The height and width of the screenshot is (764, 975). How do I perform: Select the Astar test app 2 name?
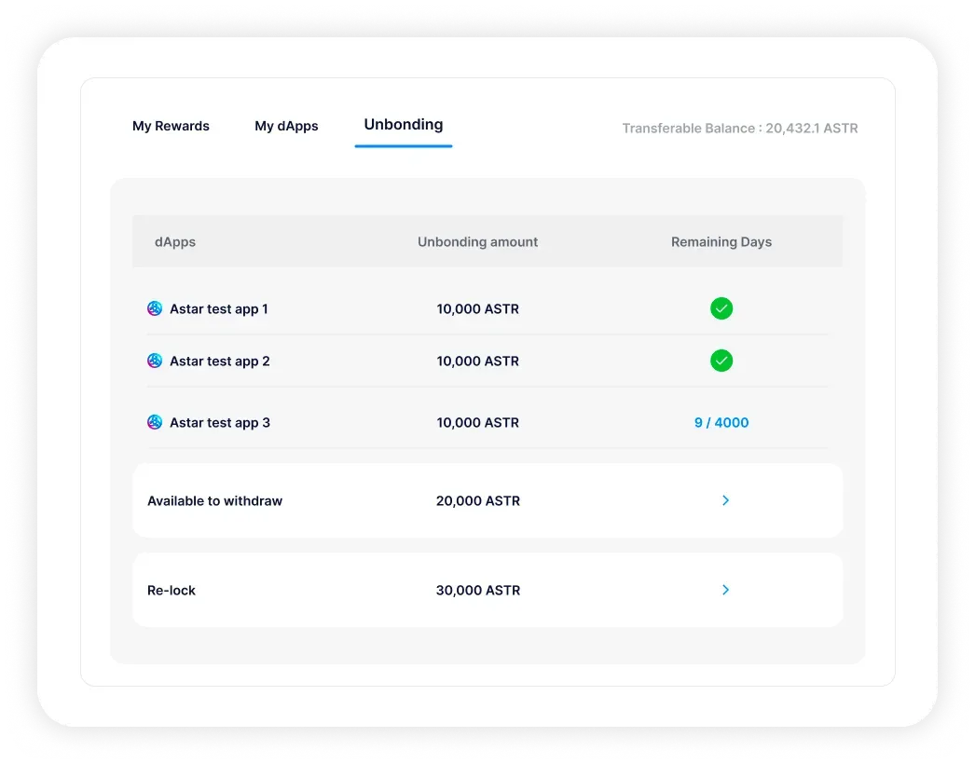point(219,362)
